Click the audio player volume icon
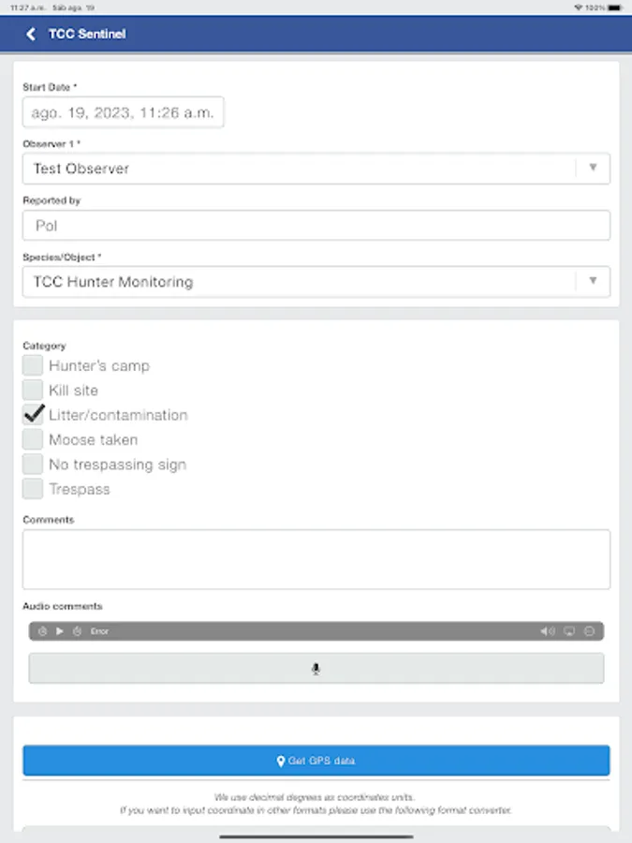 [547, 631]
